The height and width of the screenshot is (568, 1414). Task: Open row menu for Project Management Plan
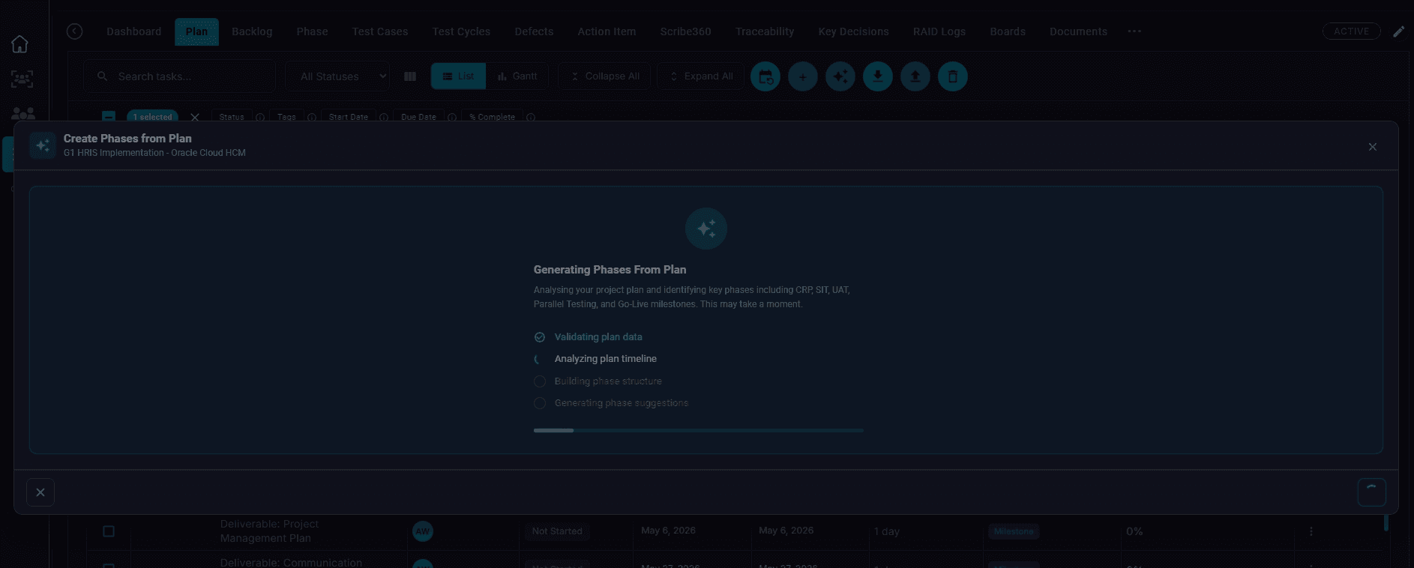click(1311, 531)
